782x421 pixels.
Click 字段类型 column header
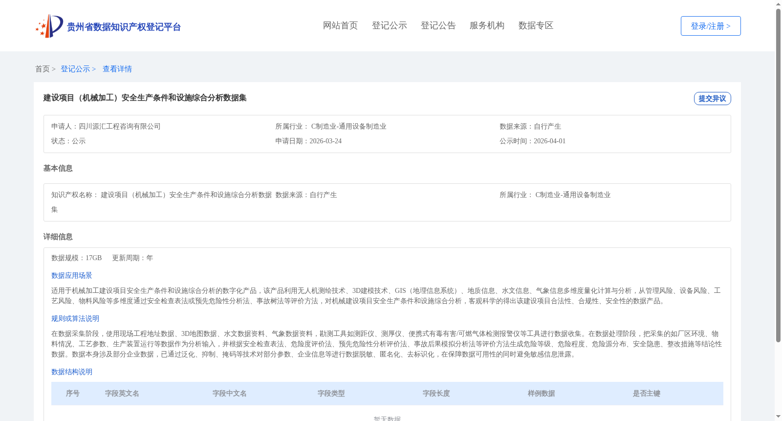331,393
